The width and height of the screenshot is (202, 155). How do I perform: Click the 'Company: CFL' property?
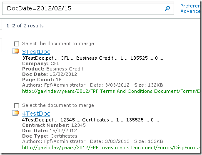[41, 63]
